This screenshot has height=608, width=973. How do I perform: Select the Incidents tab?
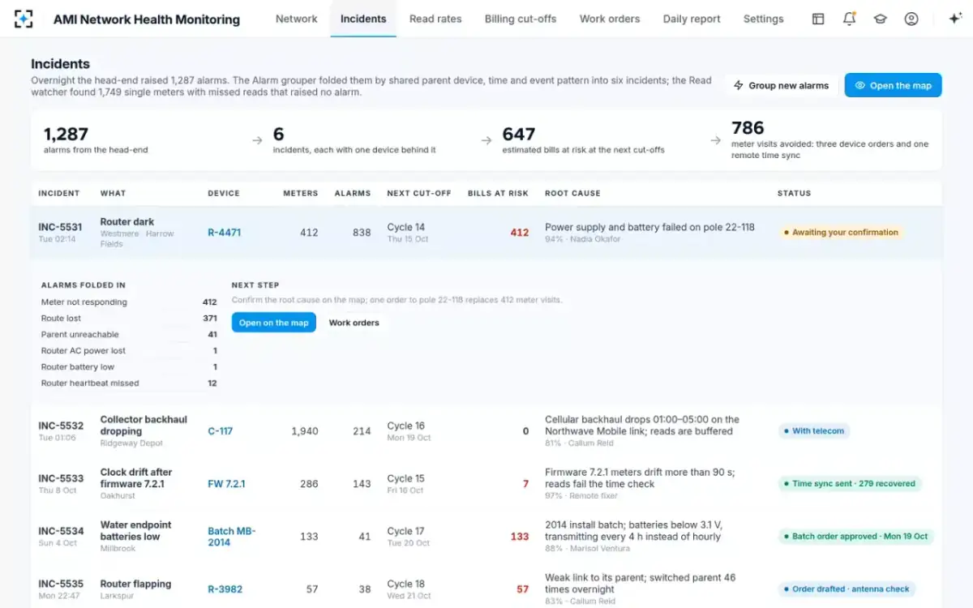click(x=363, y=19)
